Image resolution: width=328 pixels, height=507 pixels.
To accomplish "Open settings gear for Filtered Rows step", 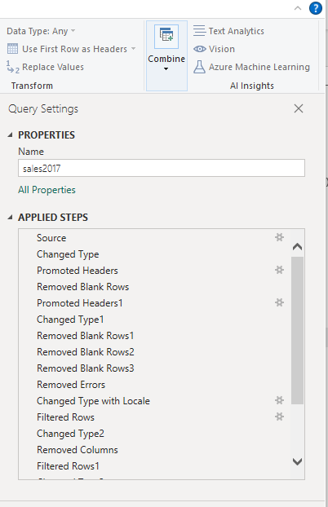I will pos(279,417).
